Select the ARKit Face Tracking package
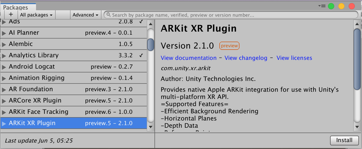 coord(74,112)
